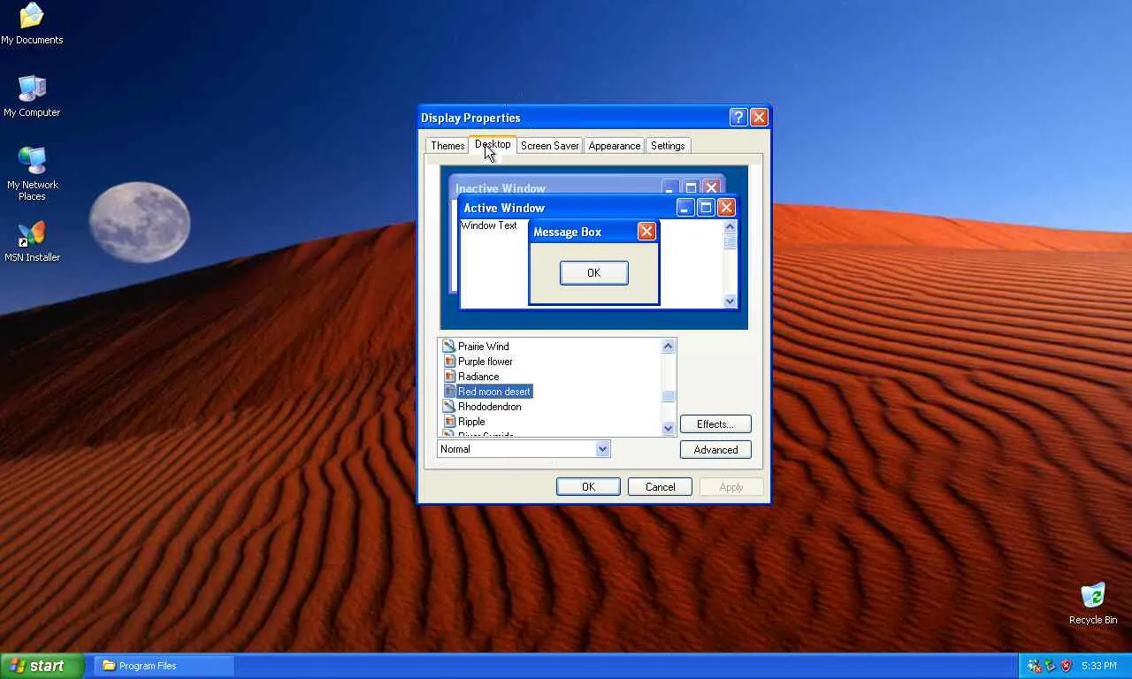1132x679 pixels.
Task: Open the Start menu
Action: coord(42,666)
